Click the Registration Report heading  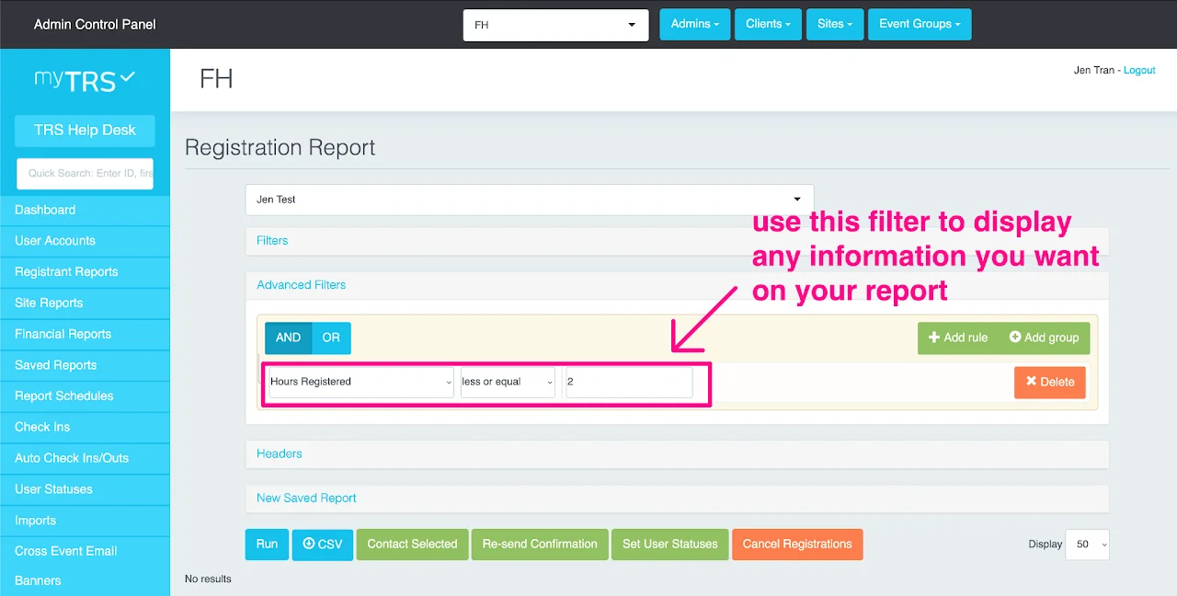pos(280,148)
